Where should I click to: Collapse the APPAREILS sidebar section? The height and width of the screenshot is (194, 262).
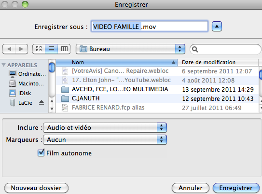pyautogui.click(x=3, y=65)
